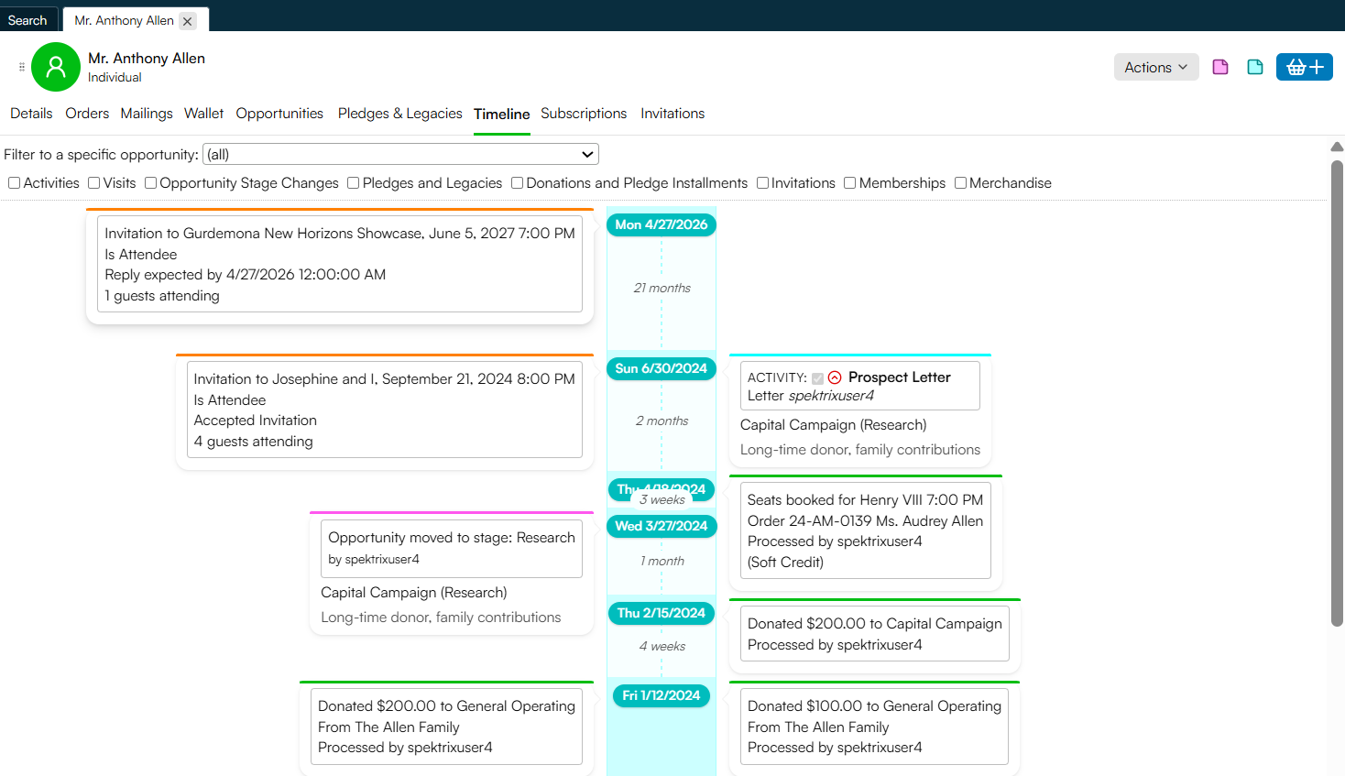Click the Fri 1/12/2024 timeline date

(x=662, y=695)
